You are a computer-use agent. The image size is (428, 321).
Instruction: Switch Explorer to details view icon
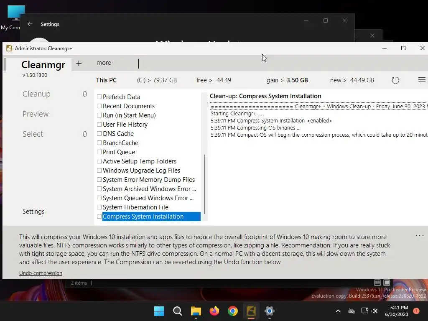click(x=377, y=283)
